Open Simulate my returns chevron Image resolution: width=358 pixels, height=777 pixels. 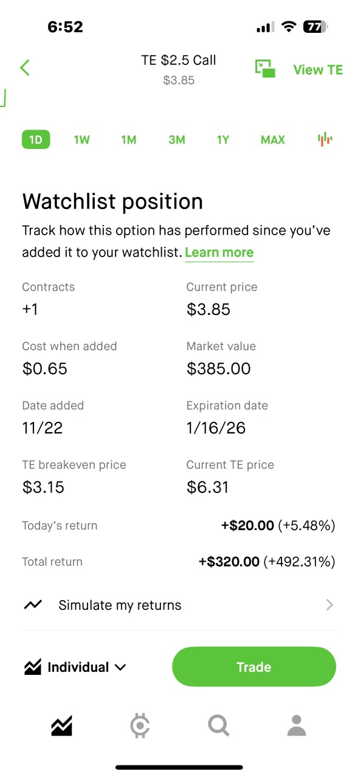329,605
